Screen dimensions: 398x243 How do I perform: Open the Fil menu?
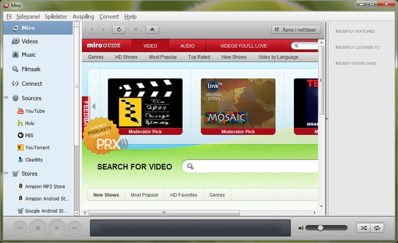click(9, 17)
